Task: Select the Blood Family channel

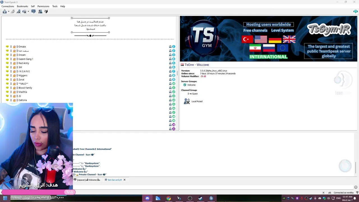Action: (25, 88)
